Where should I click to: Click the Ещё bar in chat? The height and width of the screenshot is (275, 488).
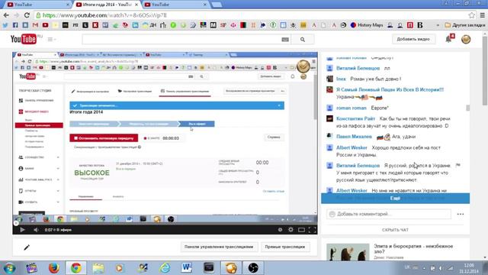(x=395, y=199)
